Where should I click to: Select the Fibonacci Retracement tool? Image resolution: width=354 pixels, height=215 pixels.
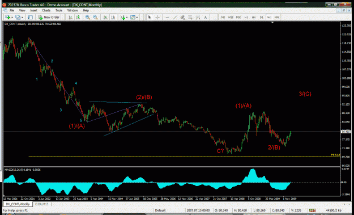[x=190, y=17]
